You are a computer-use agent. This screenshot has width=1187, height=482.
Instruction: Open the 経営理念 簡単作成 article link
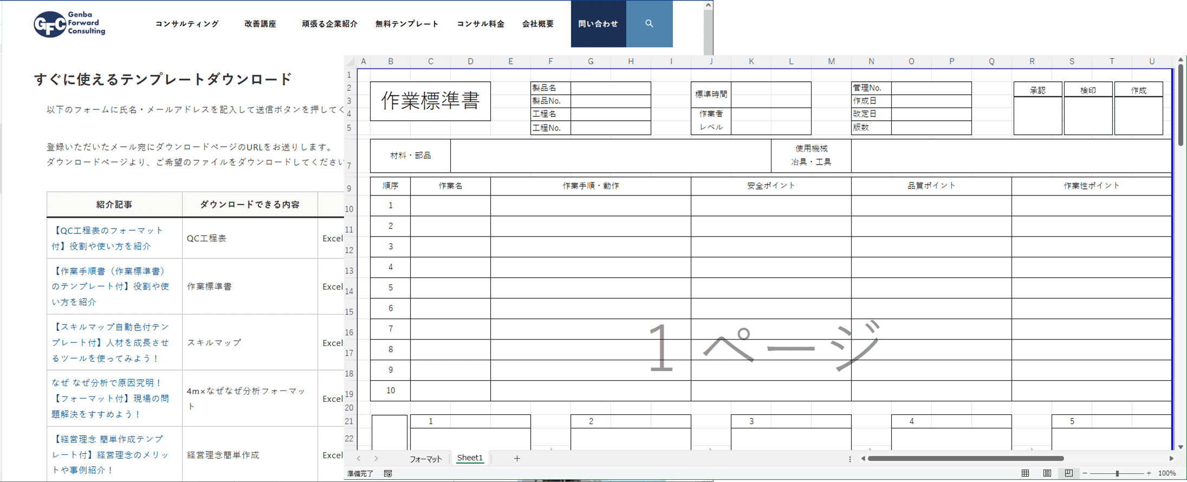click(111, 454)
